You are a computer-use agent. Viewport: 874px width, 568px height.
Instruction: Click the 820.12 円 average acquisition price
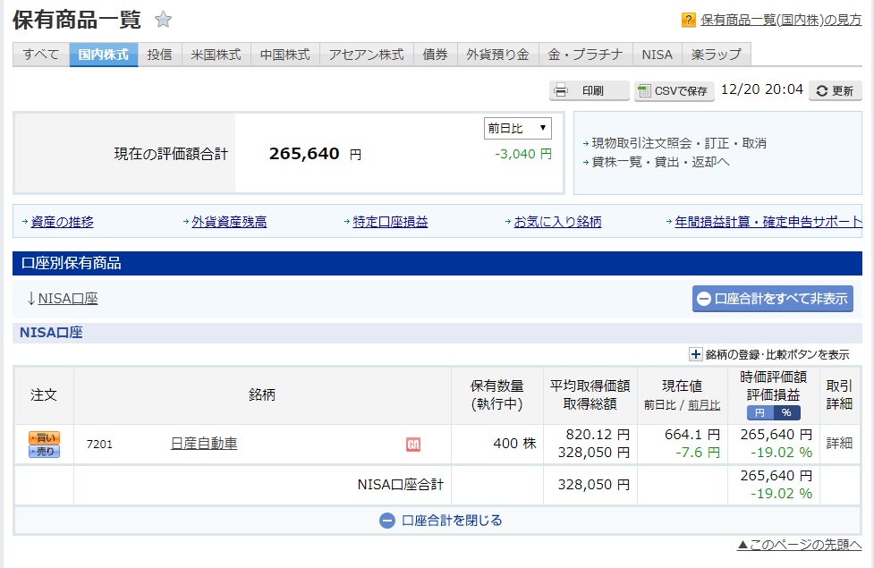(598, 435)
